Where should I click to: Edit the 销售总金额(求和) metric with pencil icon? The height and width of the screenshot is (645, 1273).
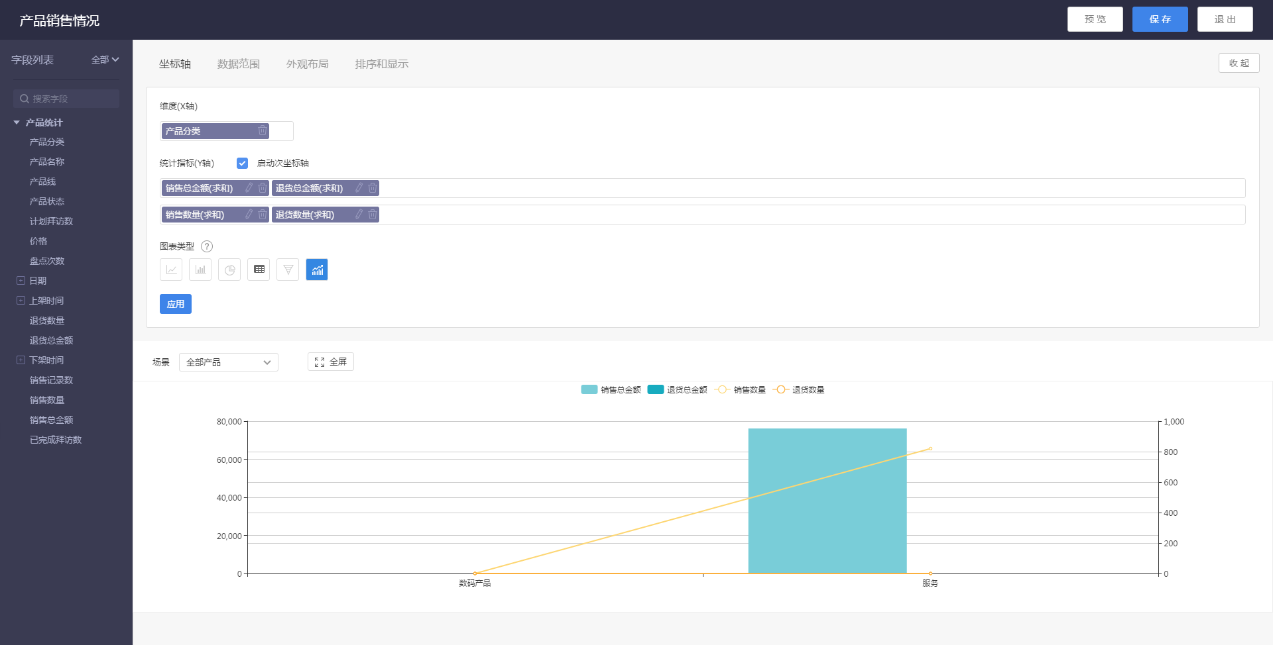249,188
